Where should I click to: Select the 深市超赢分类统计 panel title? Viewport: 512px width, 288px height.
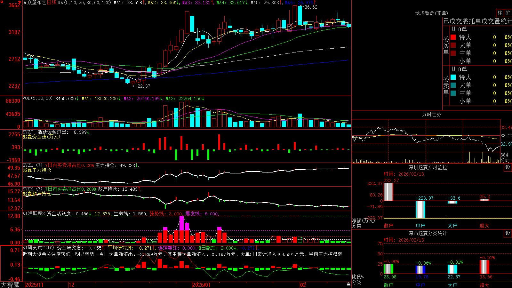coord(428,233)
